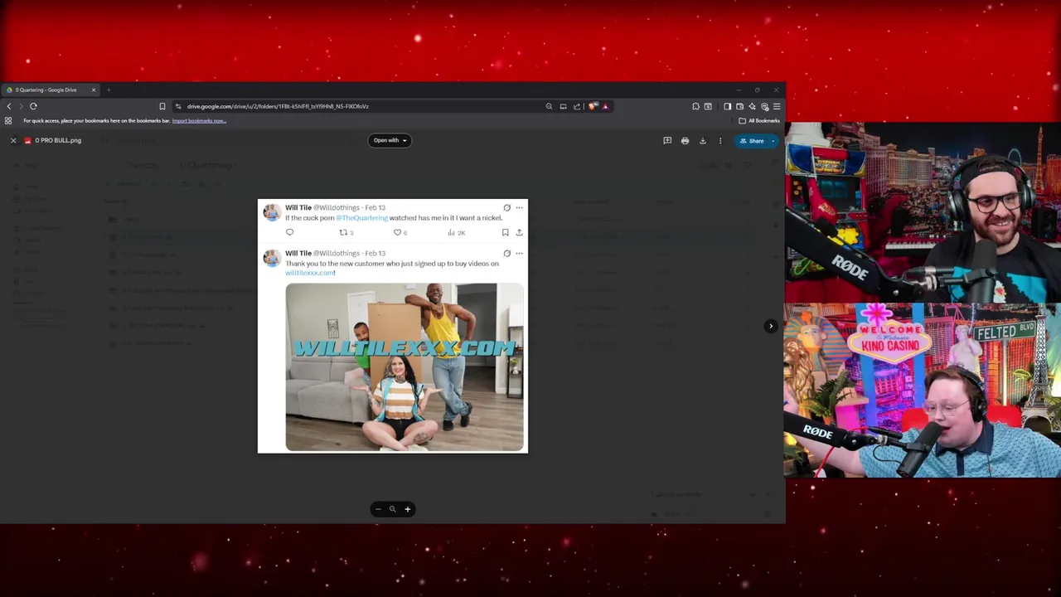Open a new browser tab
This screenshot has width=1061, height=597.
click(109, 90)
